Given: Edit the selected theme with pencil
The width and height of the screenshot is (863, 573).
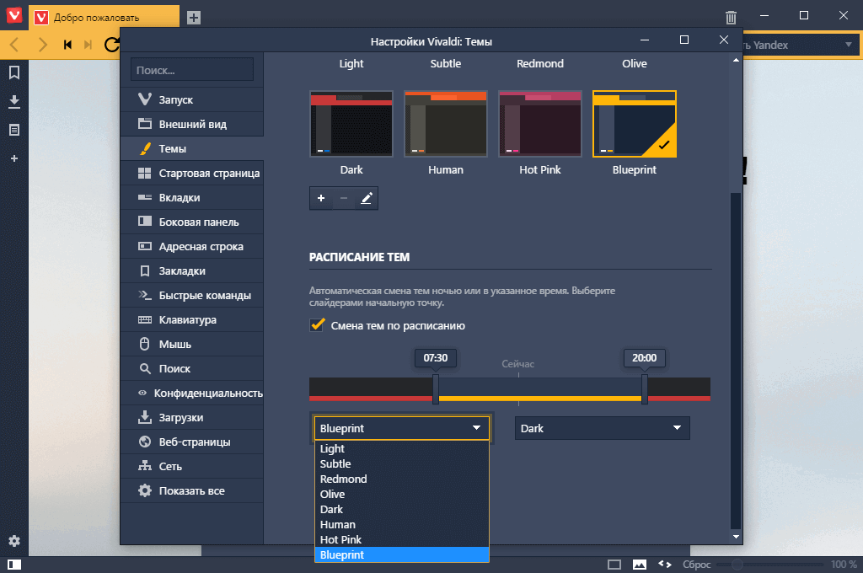Looking at the screenshot, I should (x=367, y=198).
